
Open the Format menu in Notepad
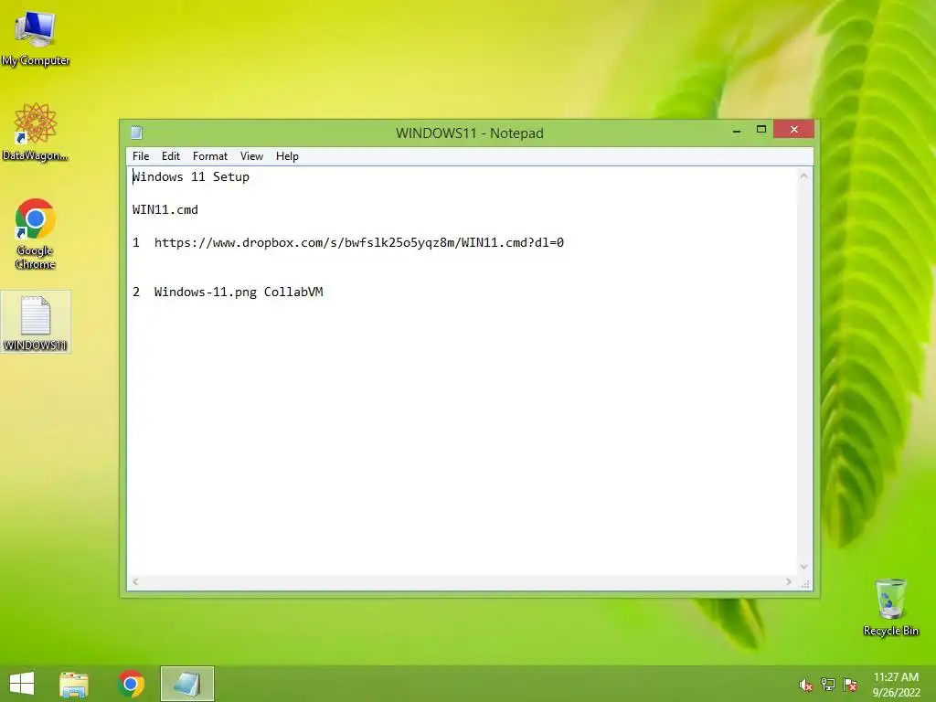point(210,155)
